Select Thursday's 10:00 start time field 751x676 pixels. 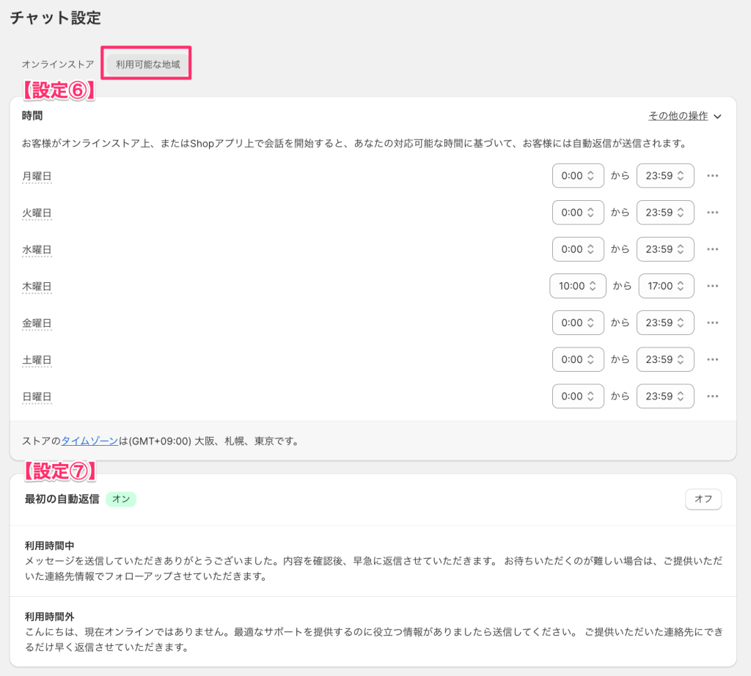click(x=578, y=286)
